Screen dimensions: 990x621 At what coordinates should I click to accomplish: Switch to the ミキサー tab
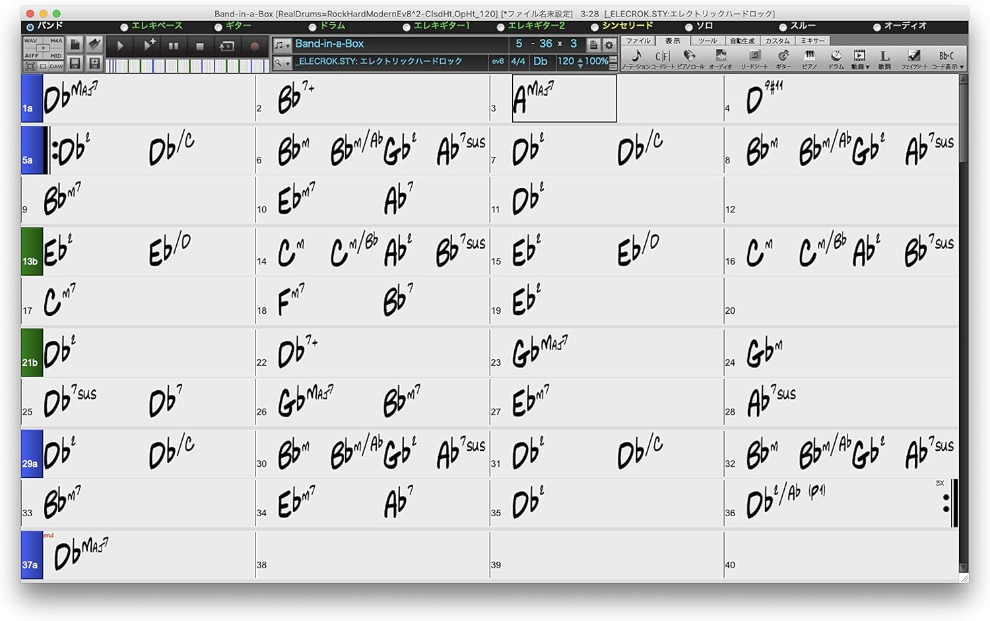click(812, 41)
